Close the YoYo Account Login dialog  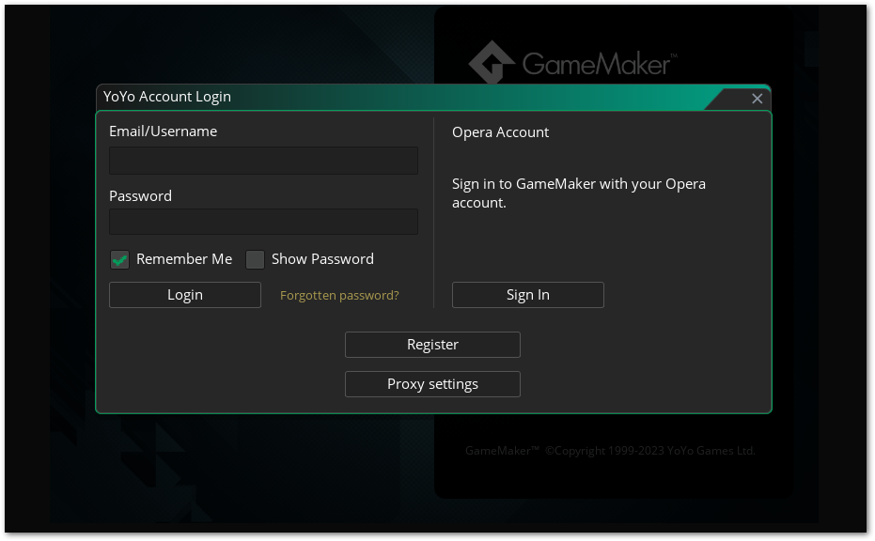[x=757, y=99]
